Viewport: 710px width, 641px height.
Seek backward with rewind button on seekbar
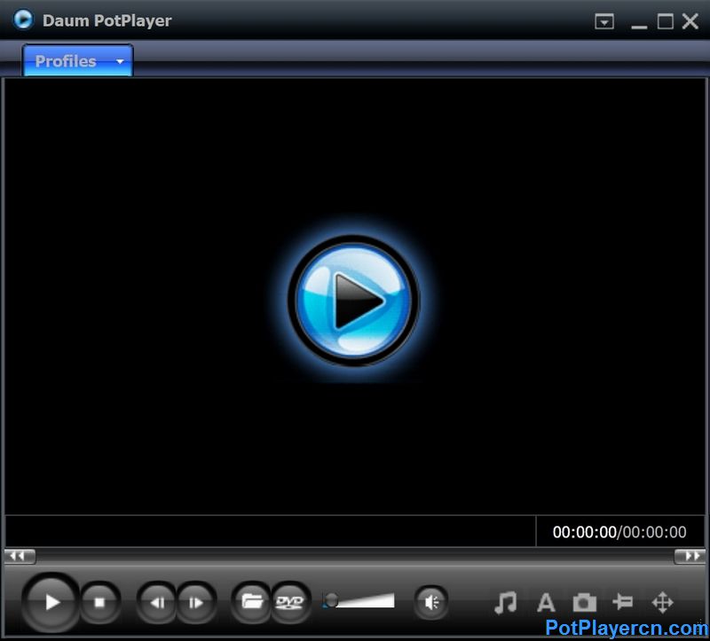[20, 556]
